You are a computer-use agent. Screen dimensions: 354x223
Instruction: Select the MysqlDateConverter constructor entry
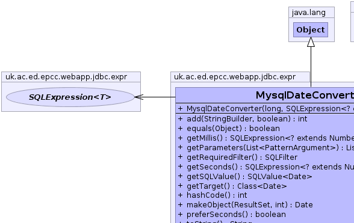[265, 109]
